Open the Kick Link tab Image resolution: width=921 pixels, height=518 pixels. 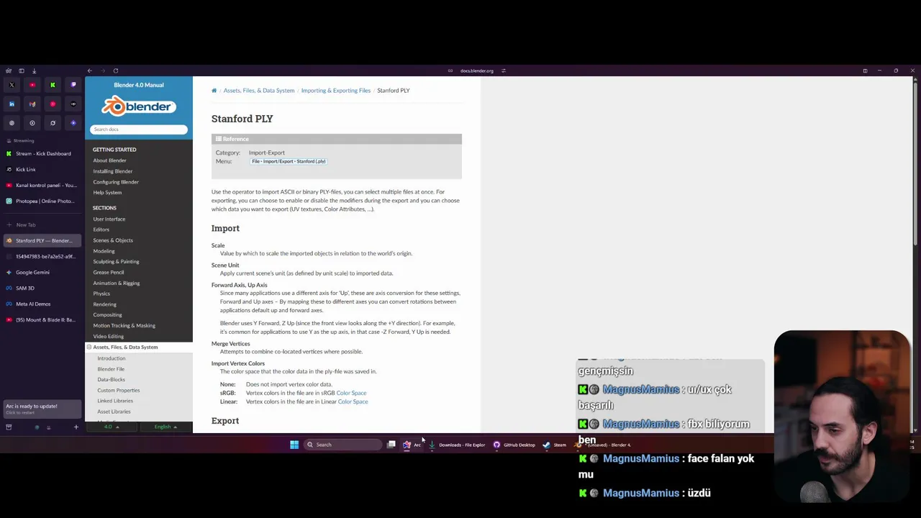coord(42,169)
